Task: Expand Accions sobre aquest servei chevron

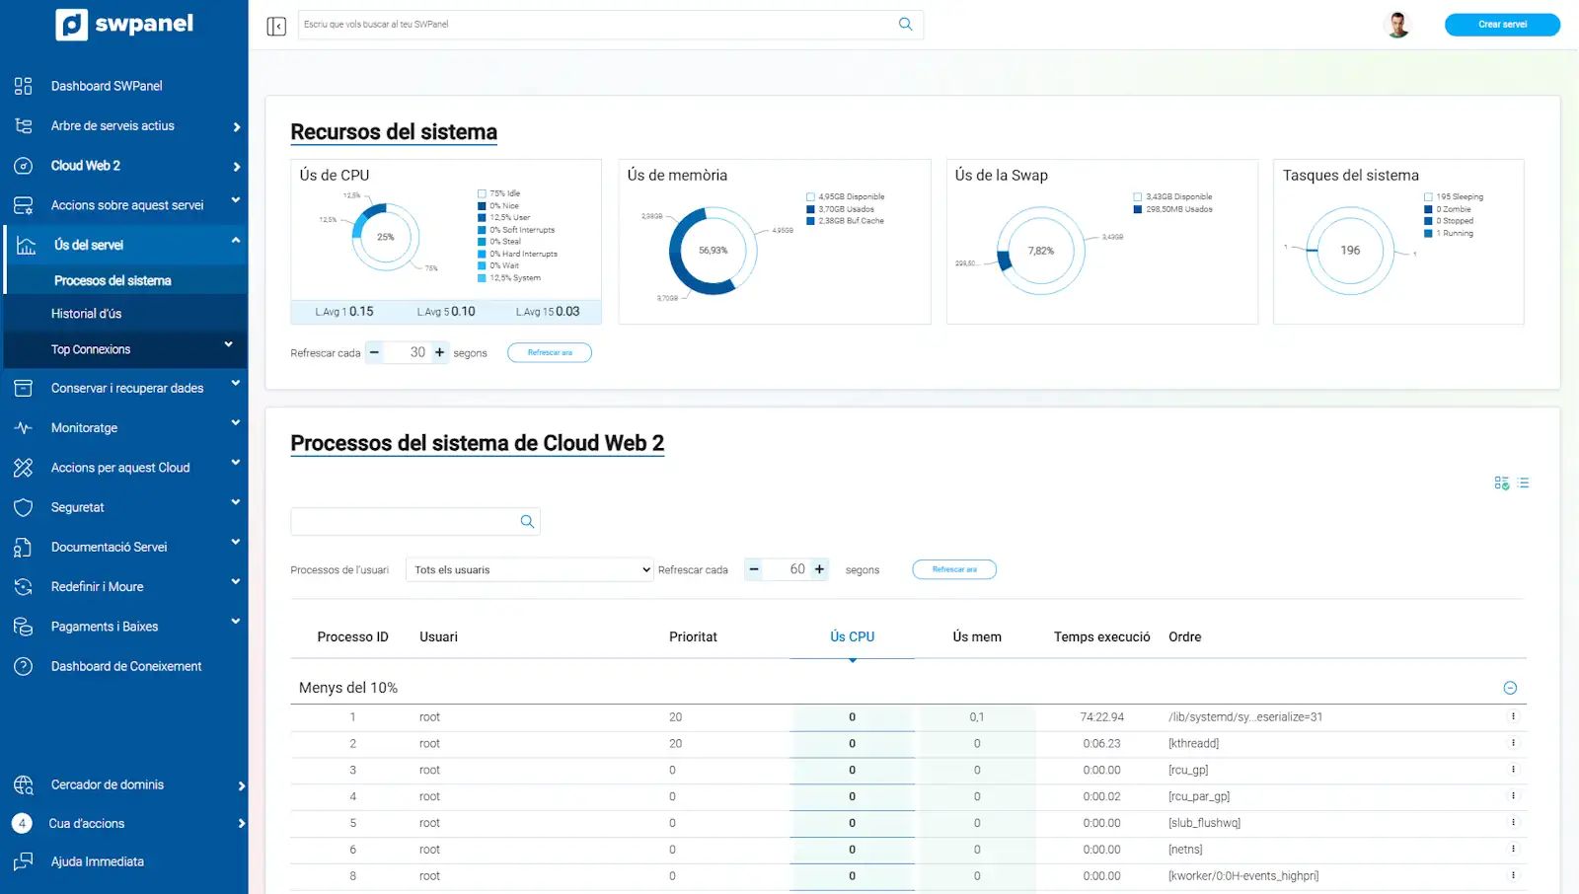Action: [x=236, y=200]
